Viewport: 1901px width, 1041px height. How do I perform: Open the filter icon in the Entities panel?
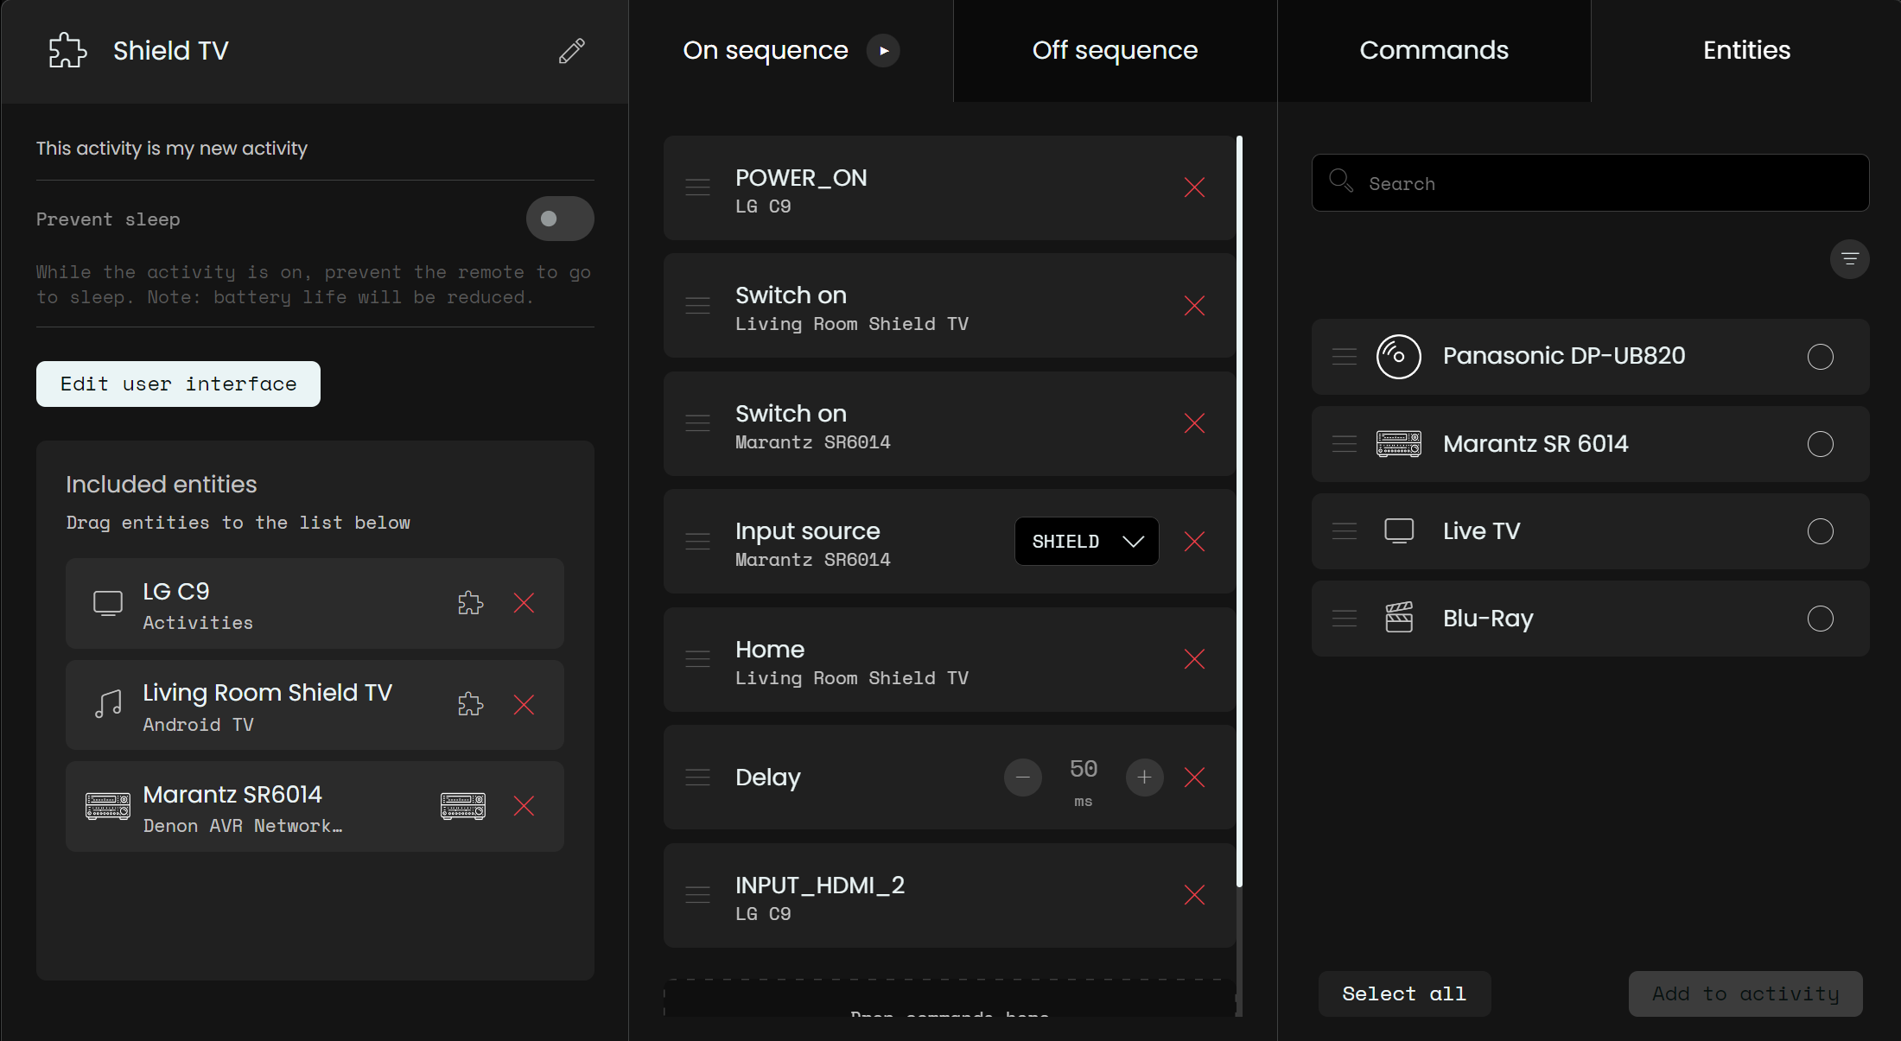pos(1850,259)
